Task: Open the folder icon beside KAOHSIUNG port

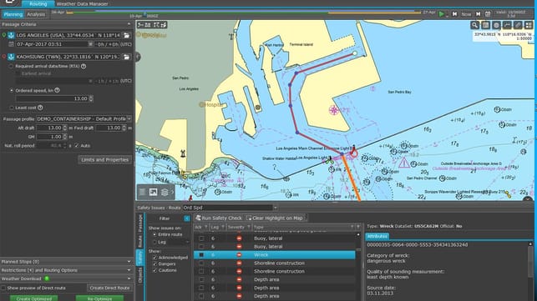Action: [x=126, y=57]
